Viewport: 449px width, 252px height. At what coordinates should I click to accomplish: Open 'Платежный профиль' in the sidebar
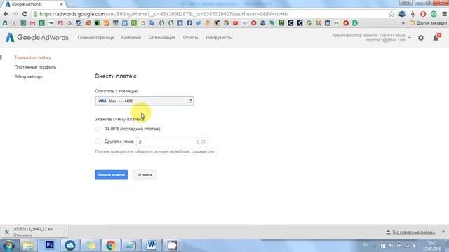[x=35, y=67]
